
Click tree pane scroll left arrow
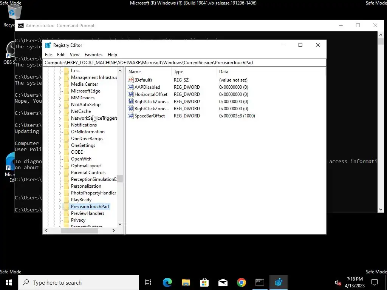[46, 231]
